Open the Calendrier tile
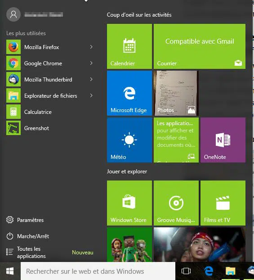The width and height of the screenshot is (254, 280). click(x=129, y=46)
